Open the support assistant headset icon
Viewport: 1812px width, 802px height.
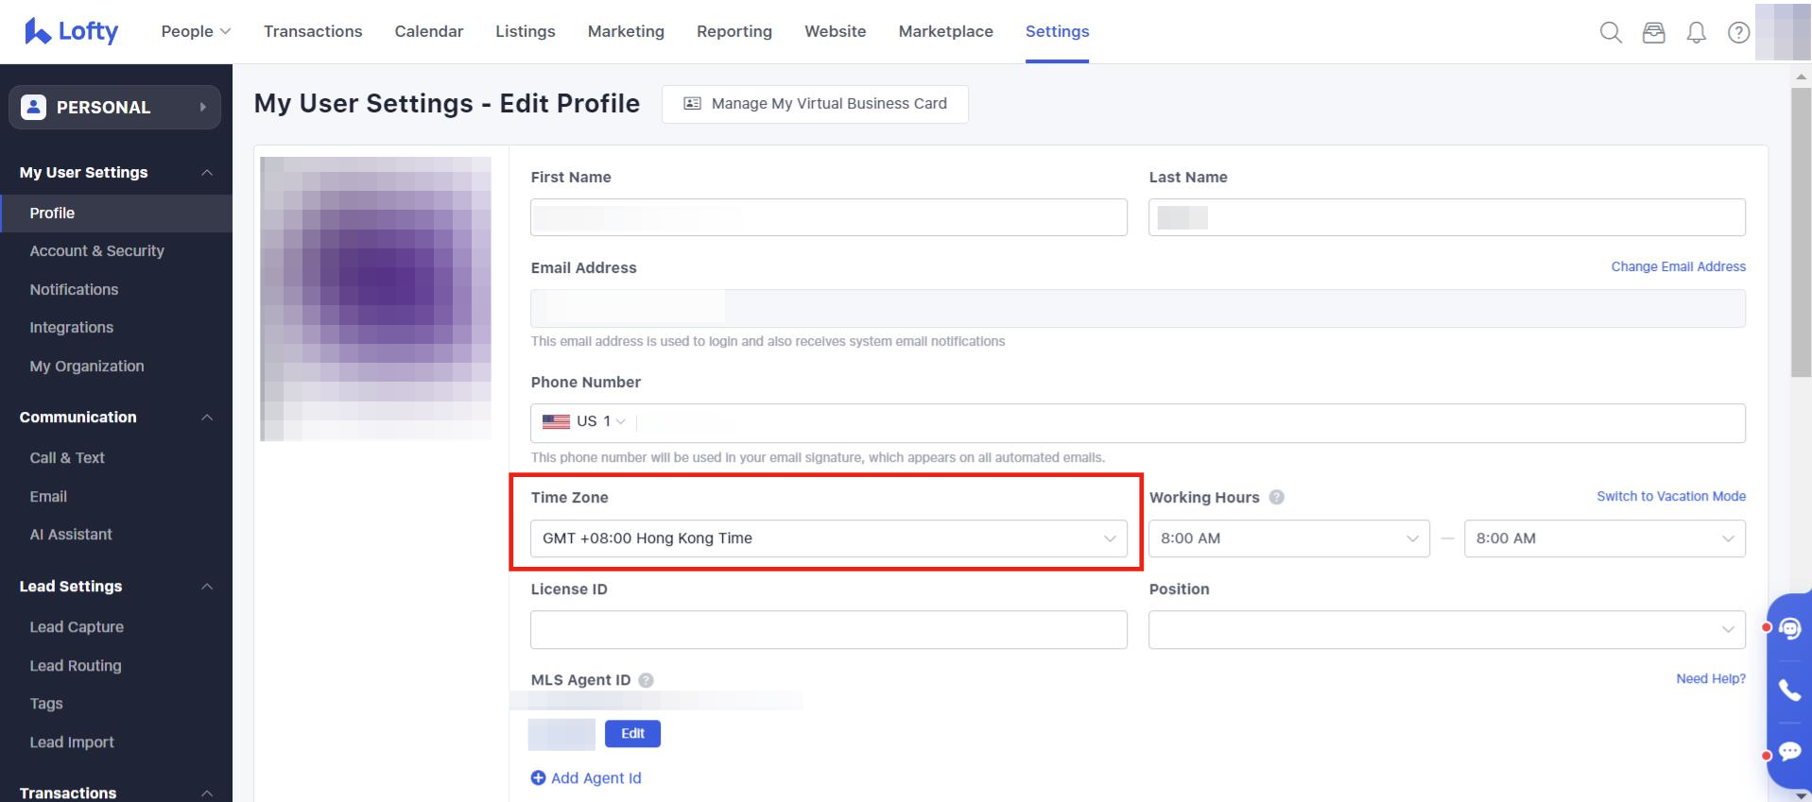point(1789,628)
